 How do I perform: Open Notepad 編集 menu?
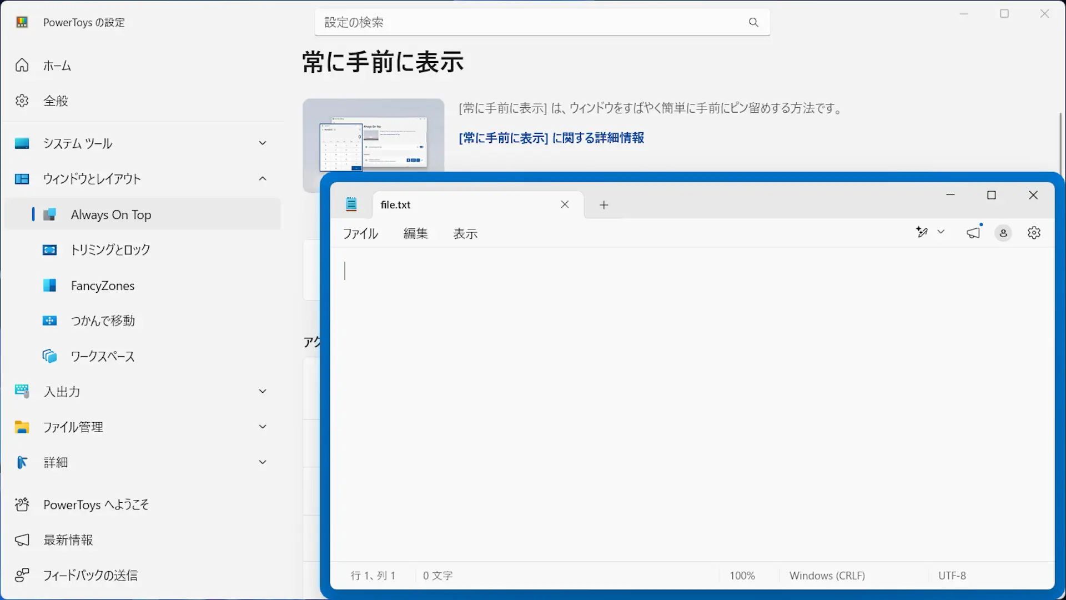(416, 234)
